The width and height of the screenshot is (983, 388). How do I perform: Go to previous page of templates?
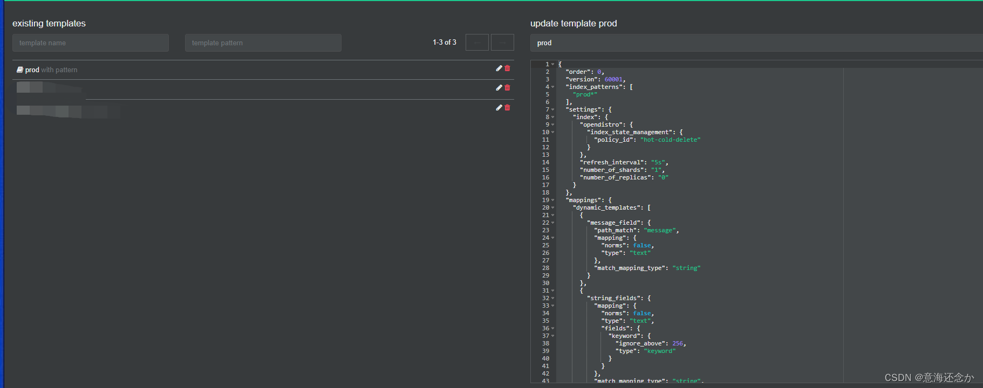tap(477, 43)
